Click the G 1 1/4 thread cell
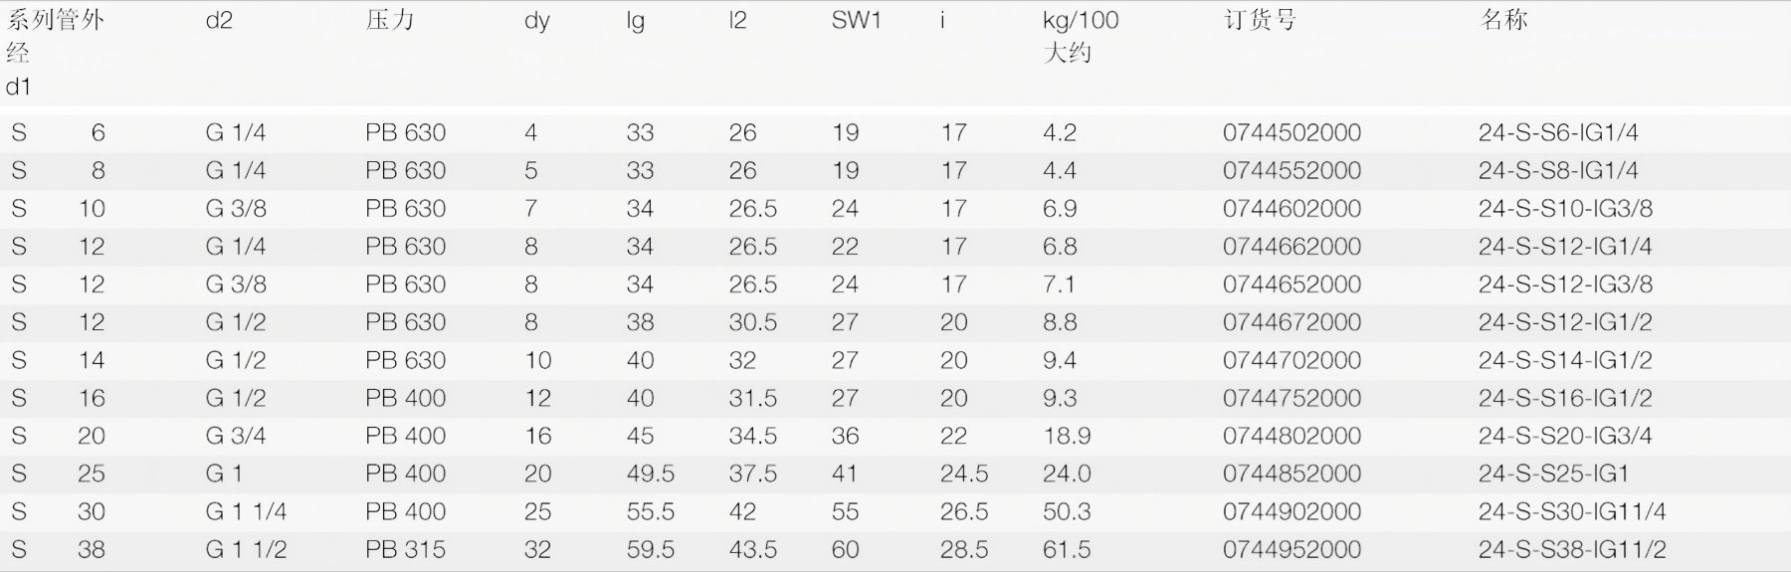 pos(246,511)
